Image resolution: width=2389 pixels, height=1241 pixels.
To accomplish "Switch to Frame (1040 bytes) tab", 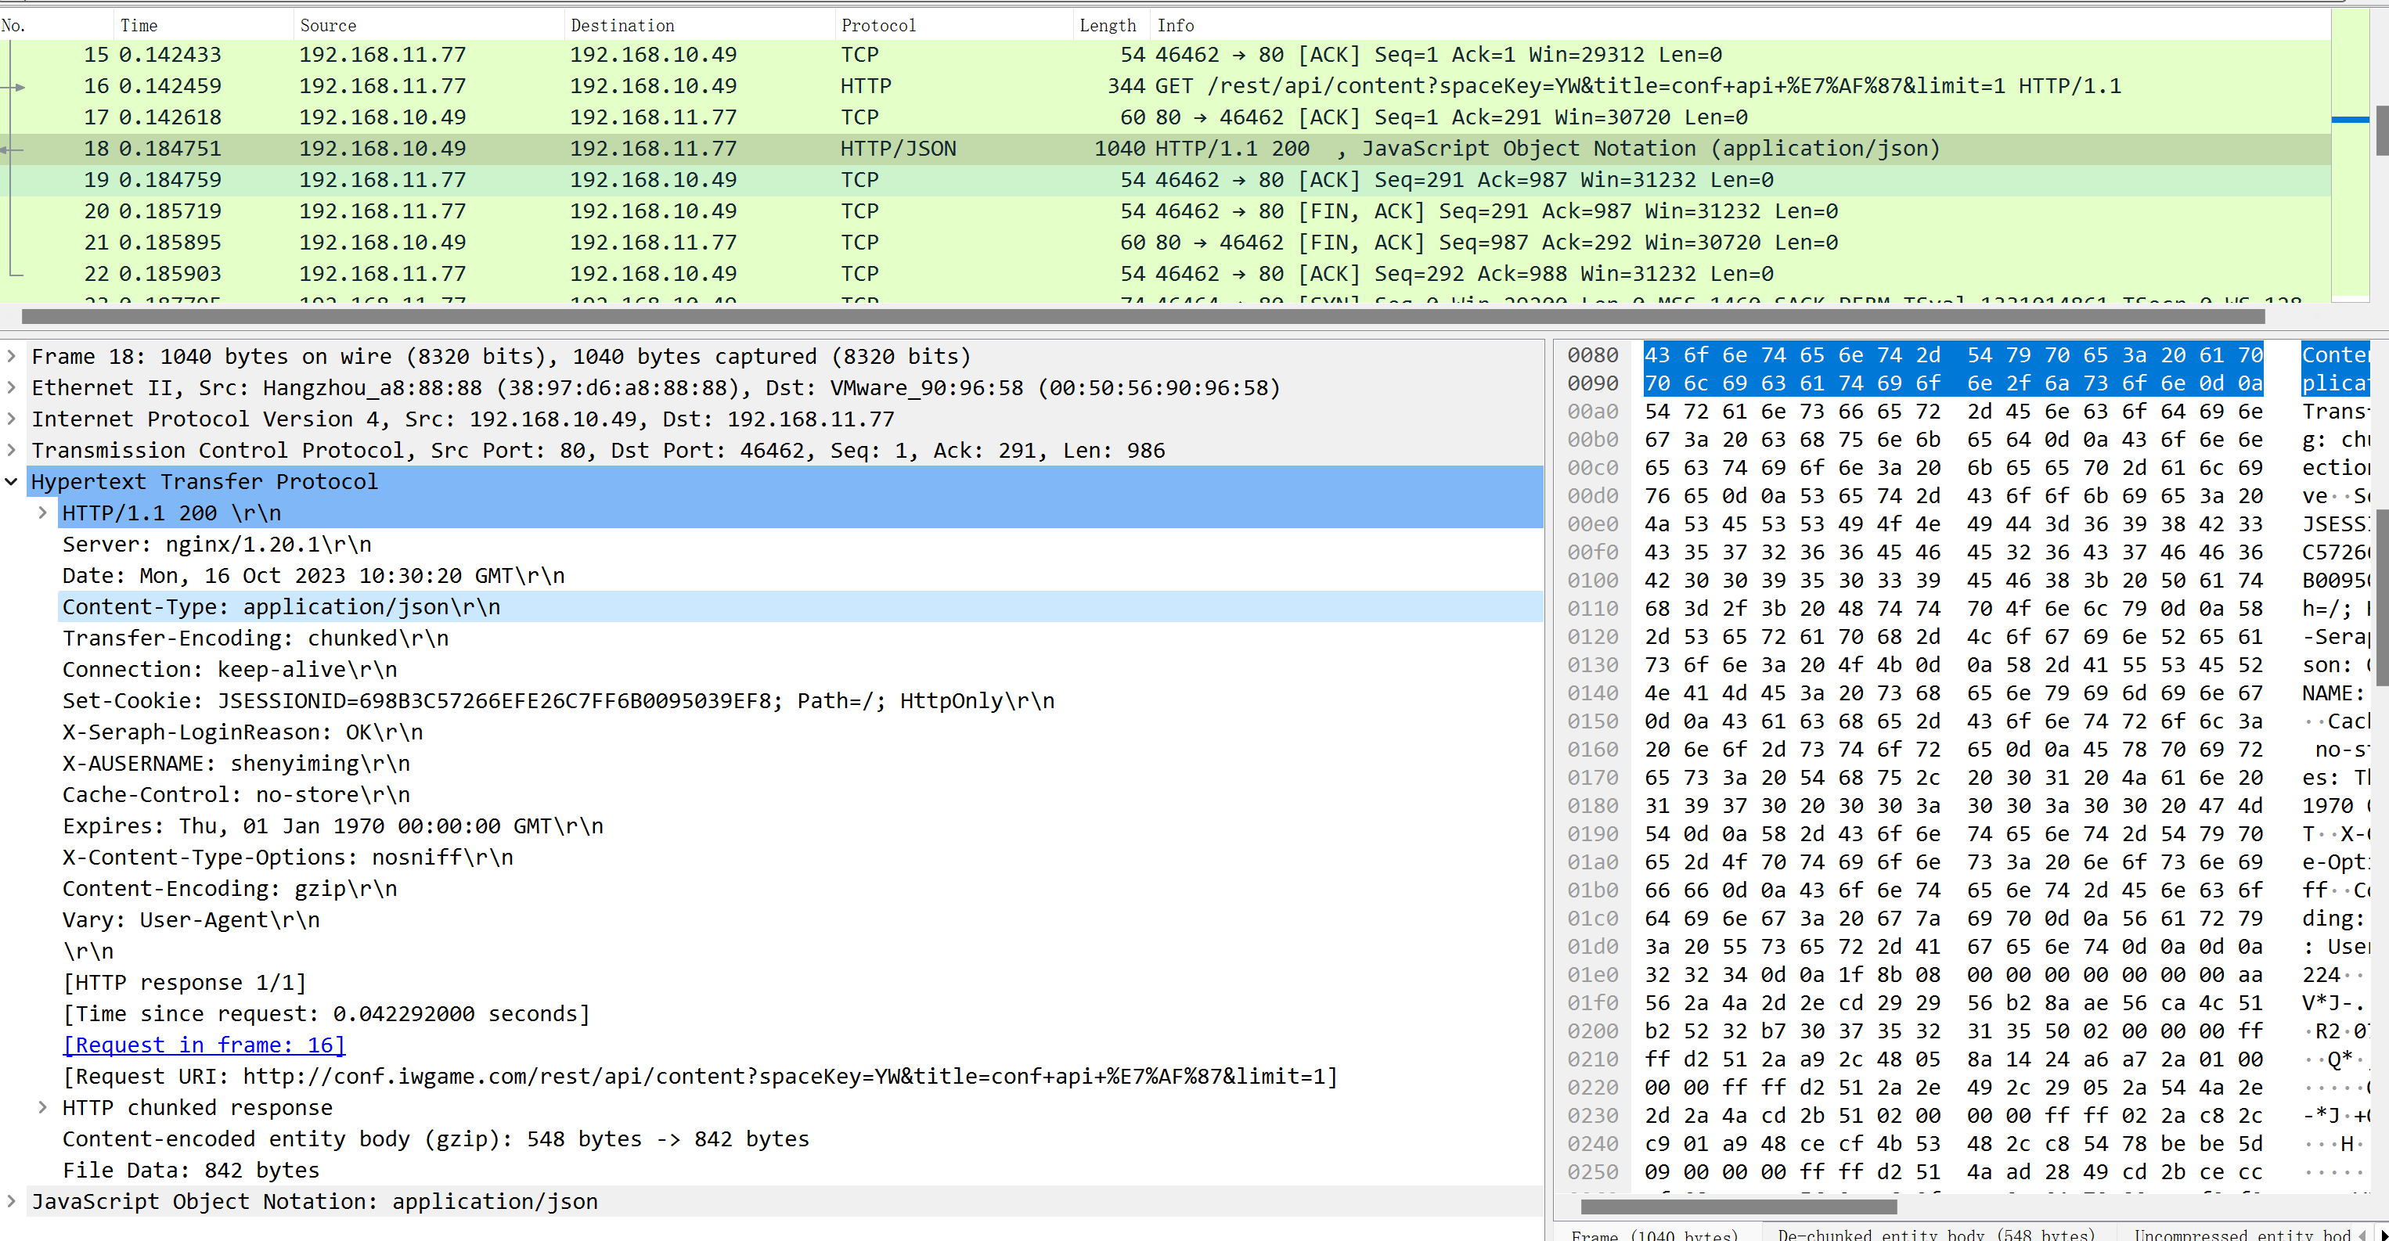I will pos(1655,1234).
